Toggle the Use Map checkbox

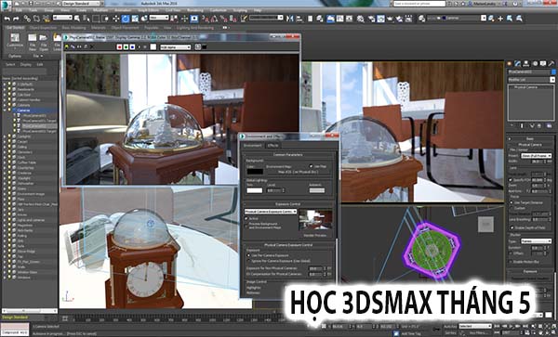tap(311, 166)
